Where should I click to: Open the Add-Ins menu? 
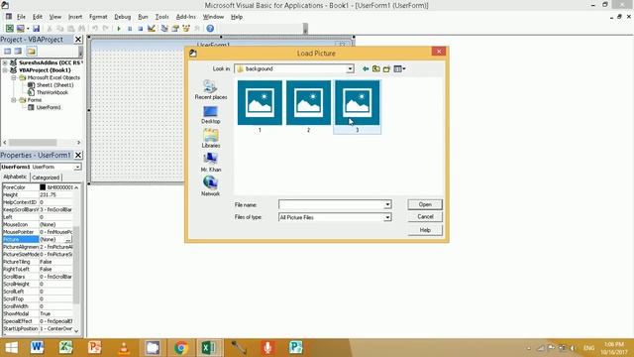[x=186, y=17]
